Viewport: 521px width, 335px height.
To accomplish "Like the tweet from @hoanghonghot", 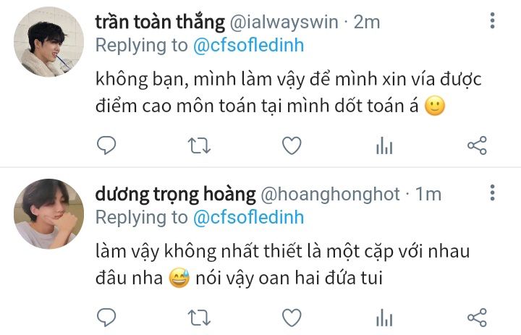I will click(292, 318).
